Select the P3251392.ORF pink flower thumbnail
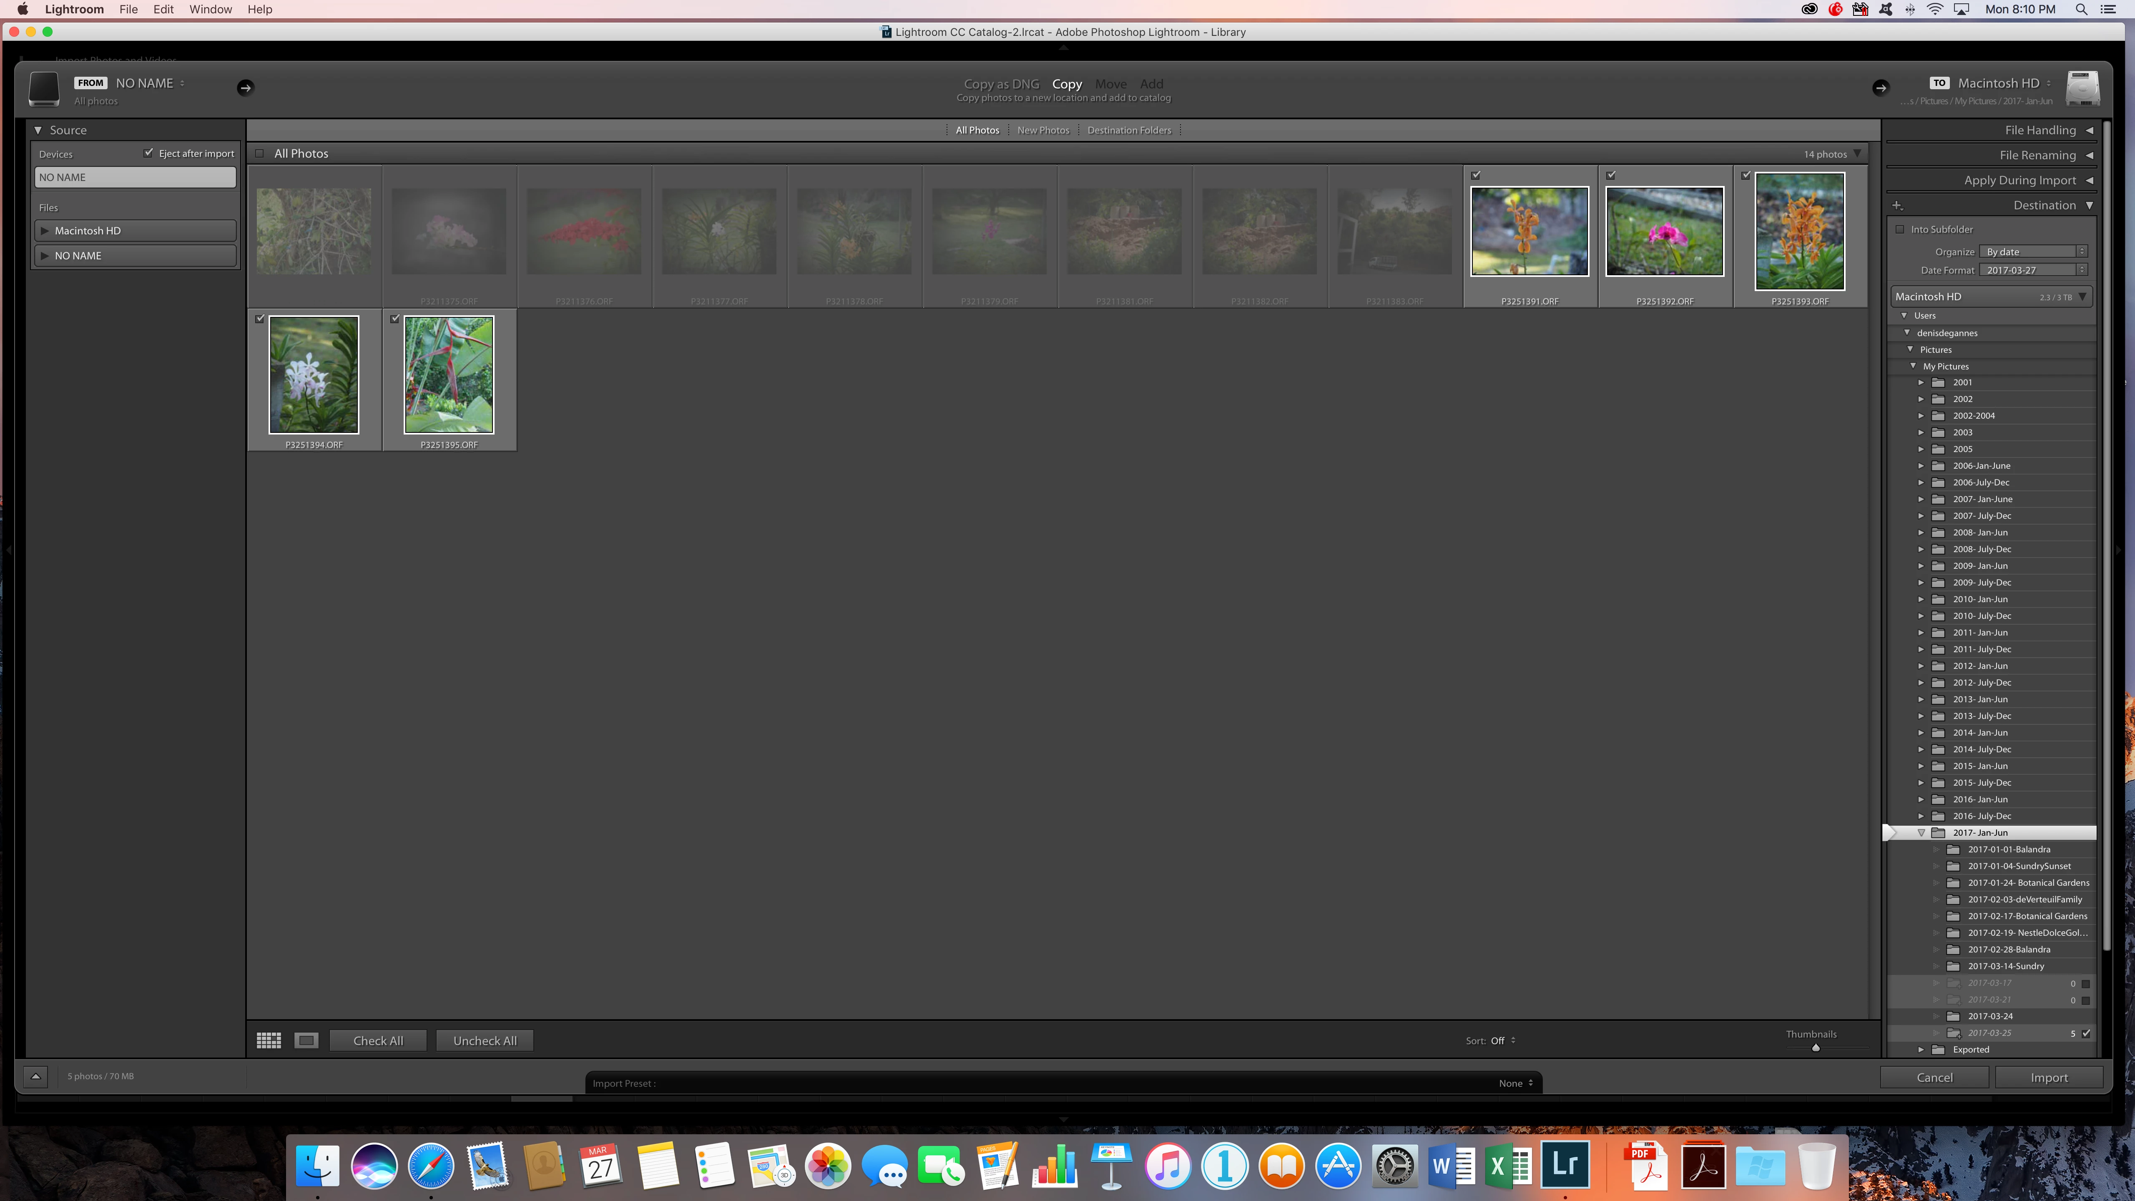The height and width of the screenshot is (1201, 2135). click(1664, 231)
